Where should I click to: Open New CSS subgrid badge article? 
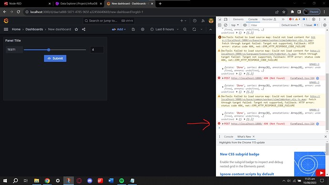tap(239, 154)
